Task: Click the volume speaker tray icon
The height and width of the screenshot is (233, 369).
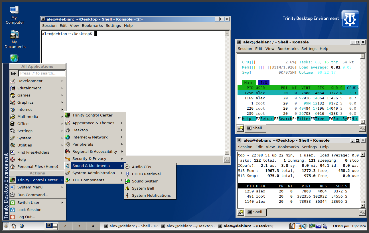Action: tap(305, 226)
